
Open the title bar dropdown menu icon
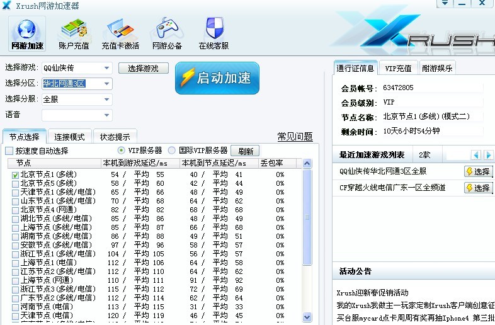pos(445,3)
